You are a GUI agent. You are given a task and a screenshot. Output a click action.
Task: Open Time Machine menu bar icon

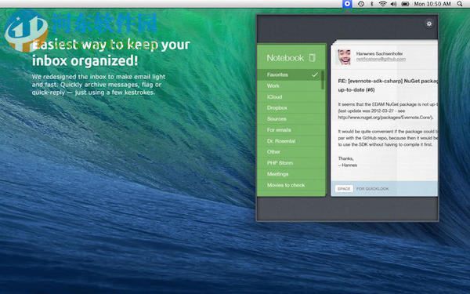point(361,4)
